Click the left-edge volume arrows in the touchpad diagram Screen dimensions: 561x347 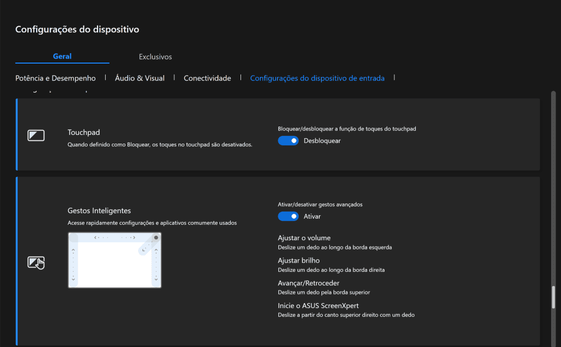73,264
